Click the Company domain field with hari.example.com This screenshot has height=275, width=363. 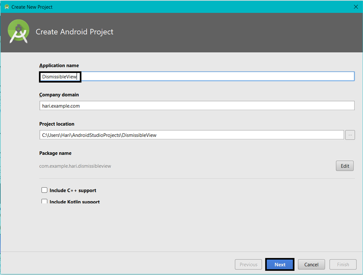(x=197, y=106)
